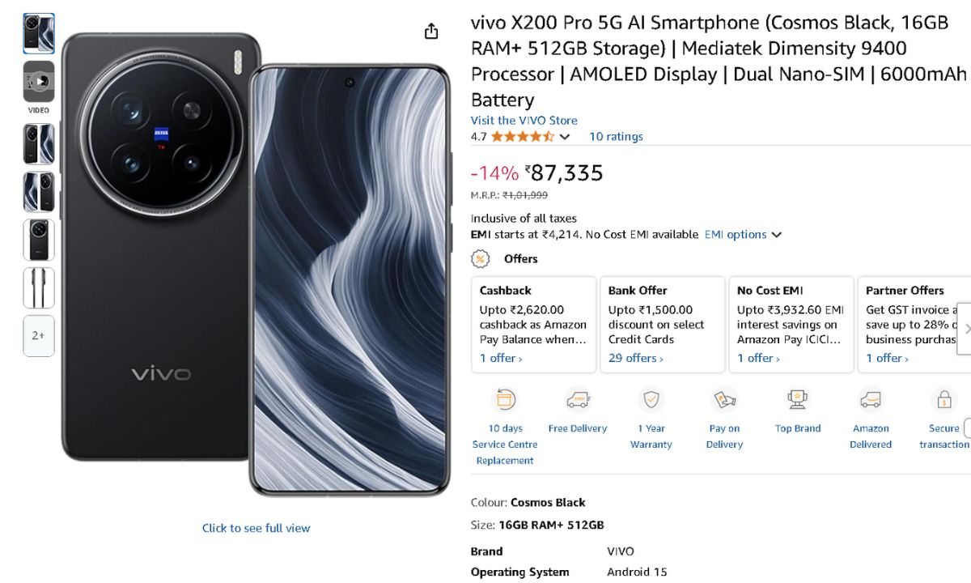
Task: Click the Pay on Delivery icon
Action: point(724,400)
